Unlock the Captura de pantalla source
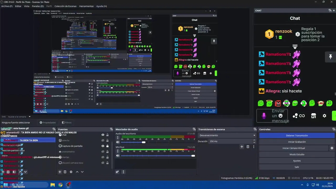336x189 pixels. point(107,146)
